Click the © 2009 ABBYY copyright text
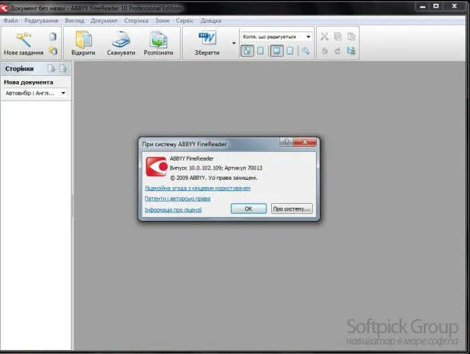This screenshot has width=470, height=354. (x=214, y=178)
